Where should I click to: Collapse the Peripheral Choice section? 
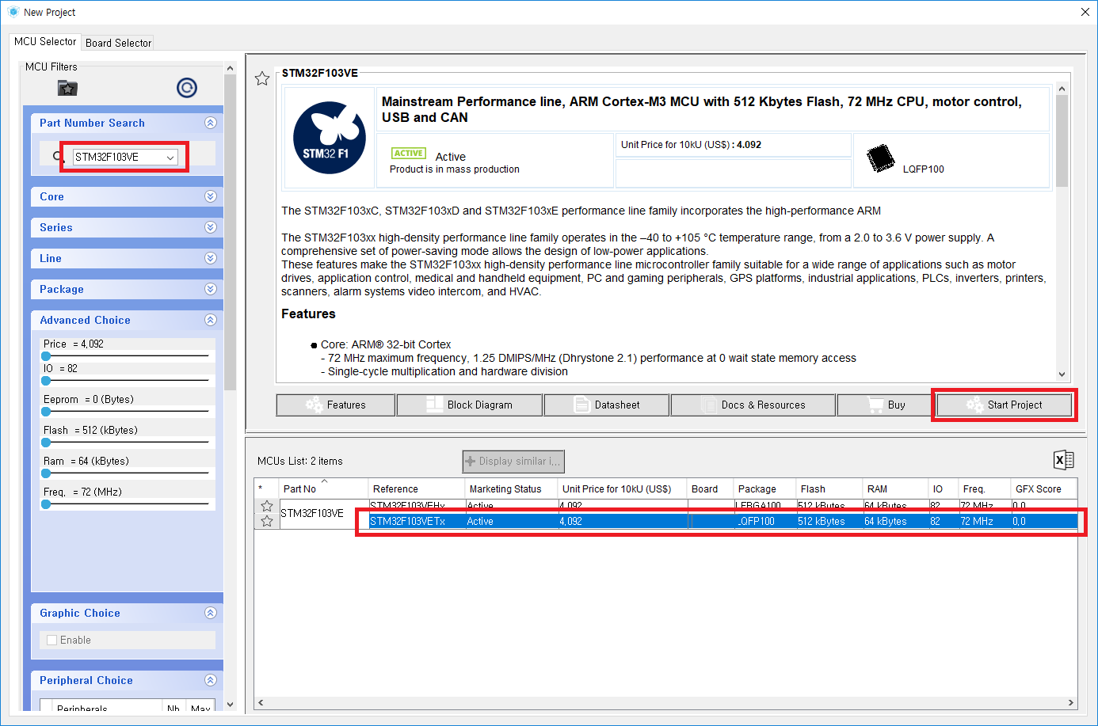pyautogui.click(x=211, y=680)
